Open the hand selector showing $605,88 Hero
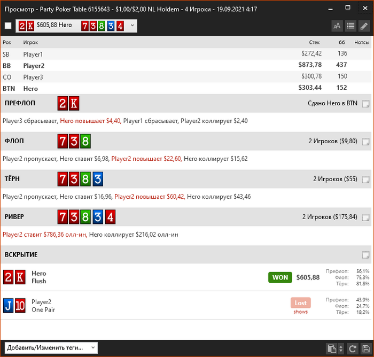 [x=76, y=26]
